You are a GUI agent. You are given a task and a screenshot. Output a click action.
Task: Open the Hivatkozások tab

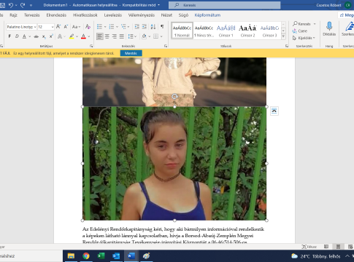[85, 15]
